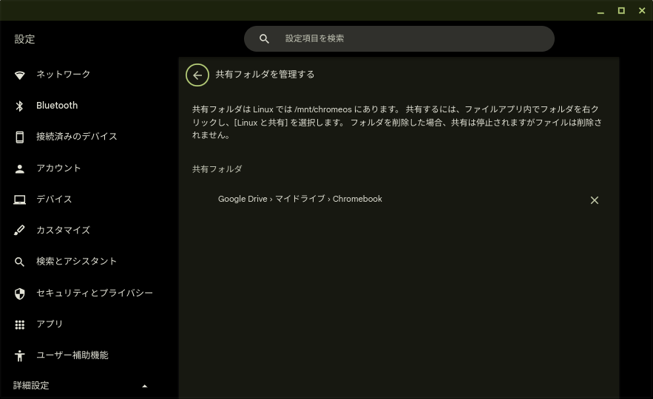Maximize the settings window
Screen dimensions: 653x399
pos(621,11)
